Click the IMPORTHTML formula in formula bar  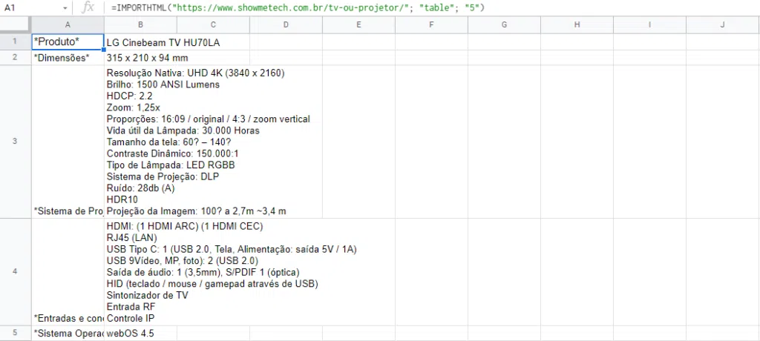click(297, 7)
